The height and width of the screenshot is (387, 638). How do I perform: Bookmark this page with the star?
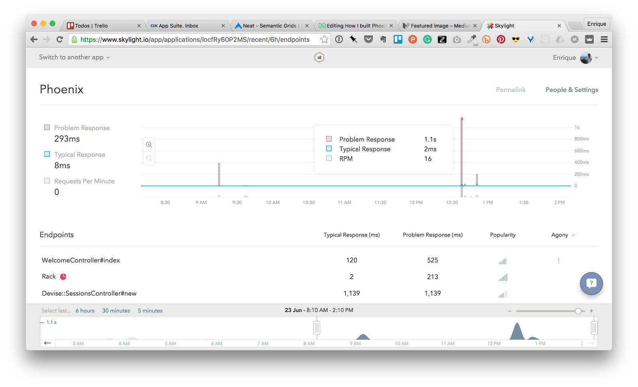pyautogui.click(x=324, y=39)
